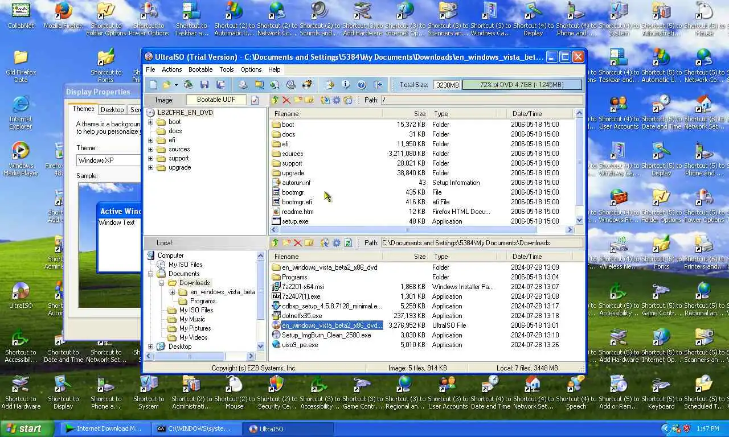Select the Mozilla Firefox desktop icon
The image size is (729, 437).
click(x=63, y=15)
